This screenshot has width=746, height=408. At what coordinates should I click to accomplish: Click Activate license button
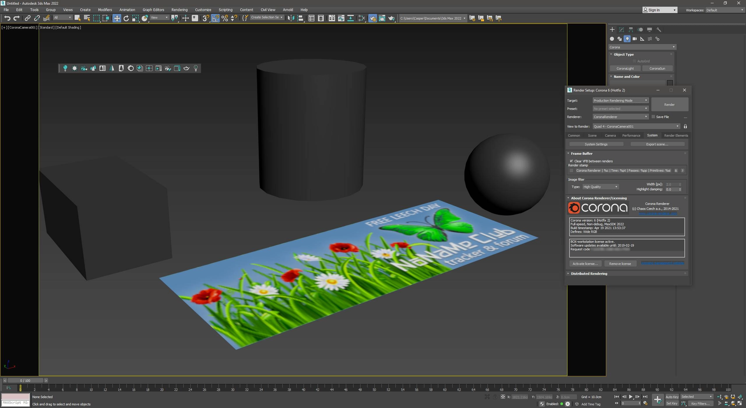tap(585, 264)
